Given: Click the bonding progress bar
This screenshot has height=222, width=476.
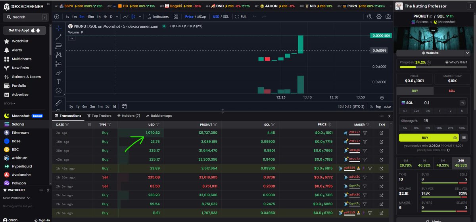Looking at the screenshot, I should pos(433,66).
